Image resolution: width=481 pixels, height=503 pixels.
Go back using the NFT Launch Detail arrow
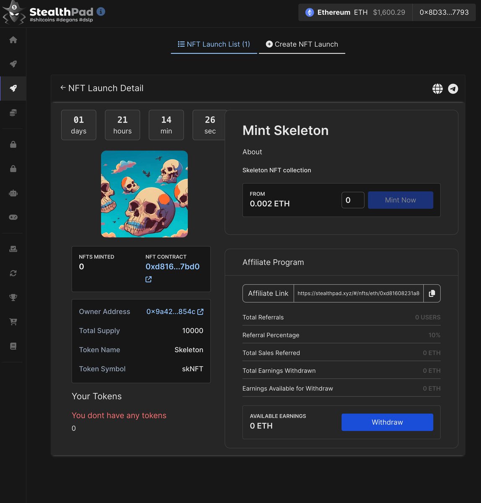(x=63, y=88)
